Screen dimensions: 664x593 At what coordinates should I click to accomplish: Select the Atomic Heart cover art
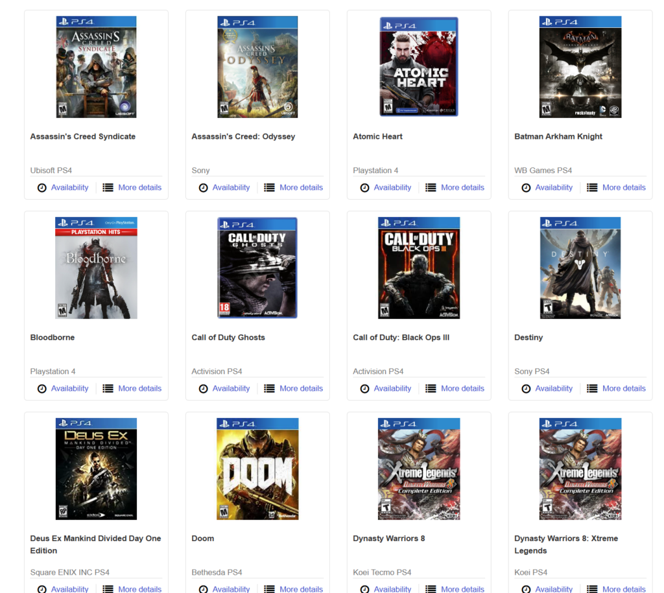[419, 67]
